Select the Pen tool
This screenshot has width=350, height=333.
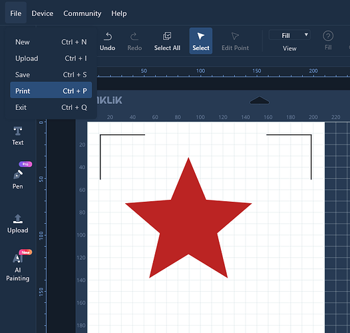coord(18,179)
